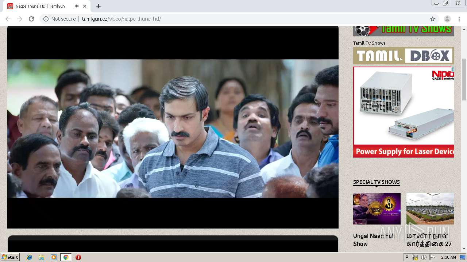Mute the tab via speaker icon
Screen dimensions: 467x262
(x=77, y=6)
